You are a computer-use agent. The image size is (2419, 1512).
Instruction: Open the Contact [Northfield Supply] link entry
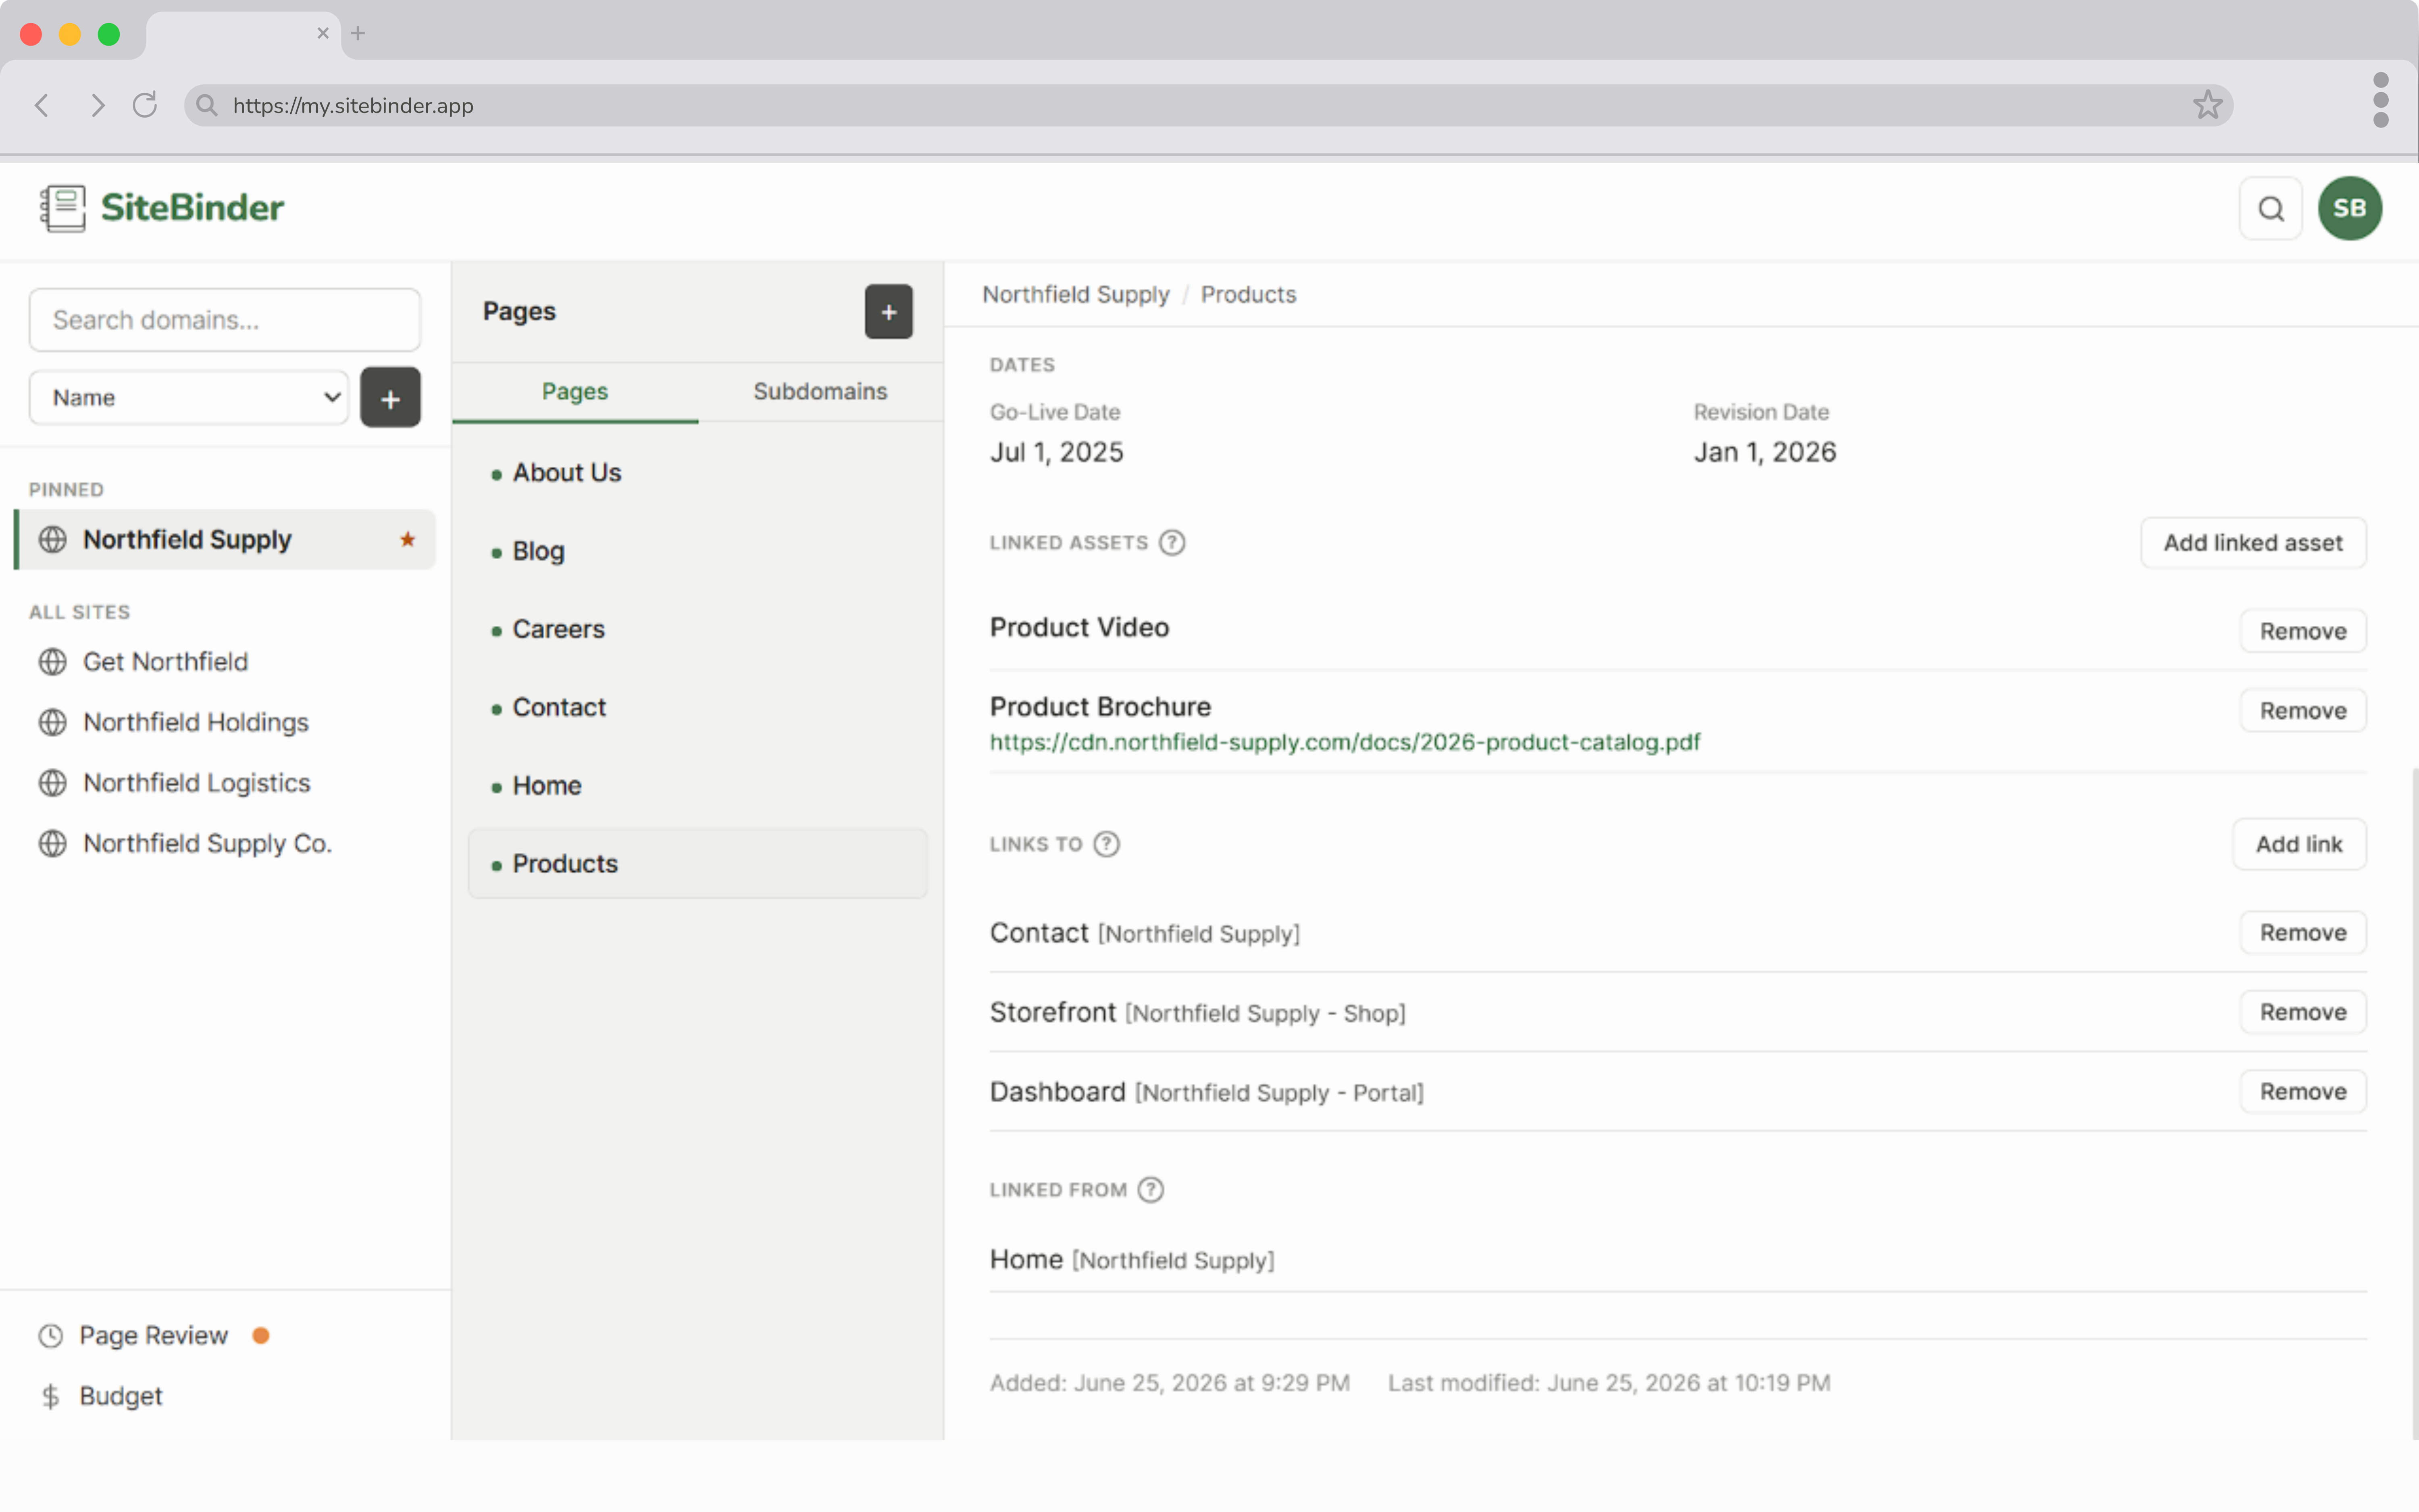point(1145,933)
